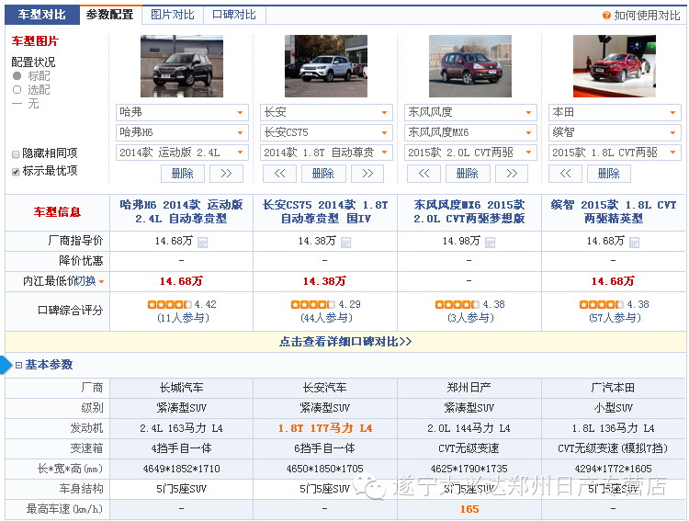Open 如何使用对比 help link
This screenshot has height=521, width=689.
pos(647,16)
